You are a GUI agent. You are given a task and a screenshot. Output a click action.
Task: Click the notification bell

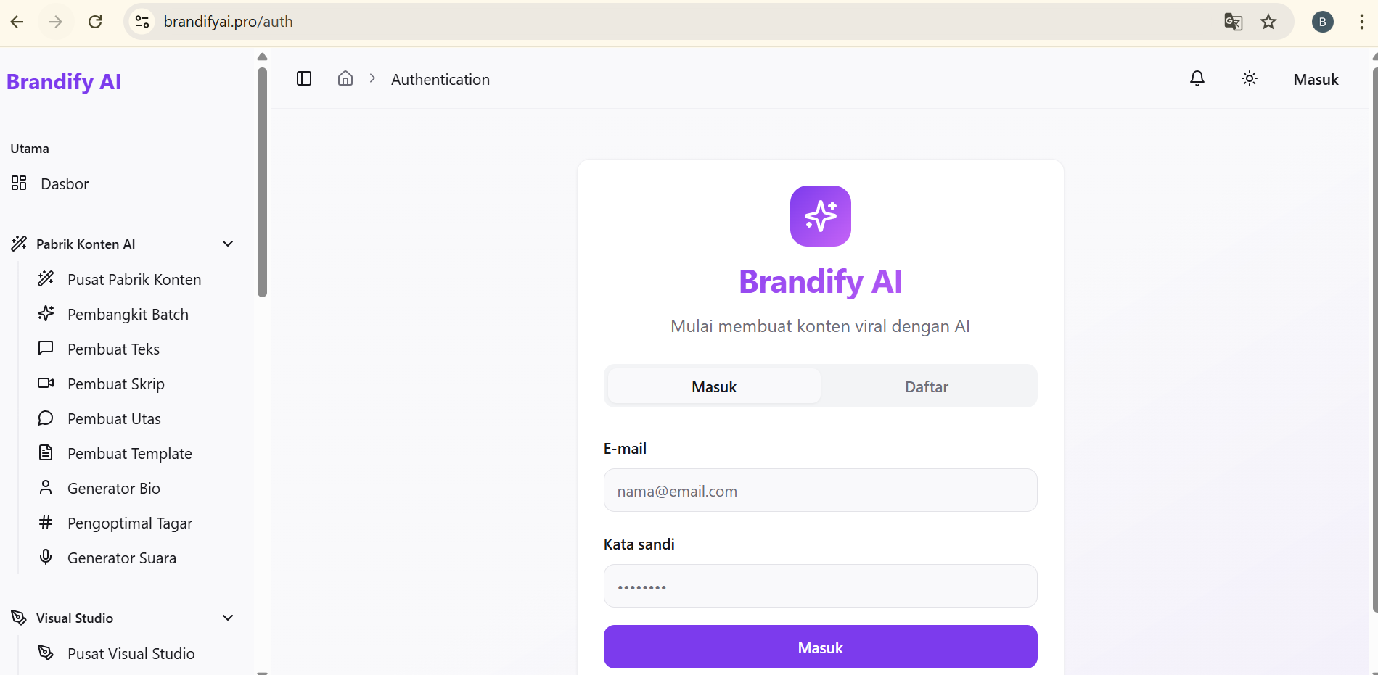[x=1197, y=78]
